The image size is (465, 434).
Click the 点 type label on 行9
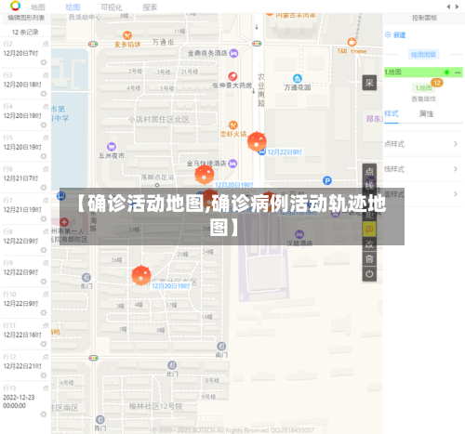point(46,263)
